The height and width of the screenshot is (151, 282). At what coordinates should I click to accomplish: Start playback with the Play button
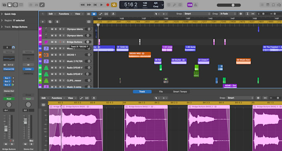click(x=102, y=5)
